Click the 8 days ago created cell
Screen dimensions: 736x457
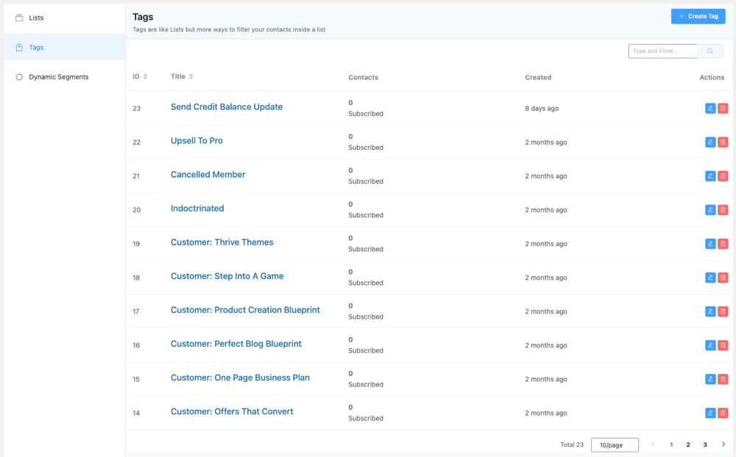pos(542,108)
